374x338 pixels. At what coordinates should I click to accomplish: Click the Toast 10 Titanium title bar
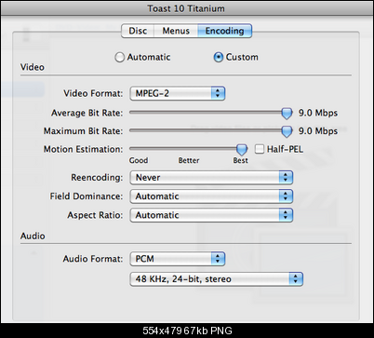click(186, 8)
